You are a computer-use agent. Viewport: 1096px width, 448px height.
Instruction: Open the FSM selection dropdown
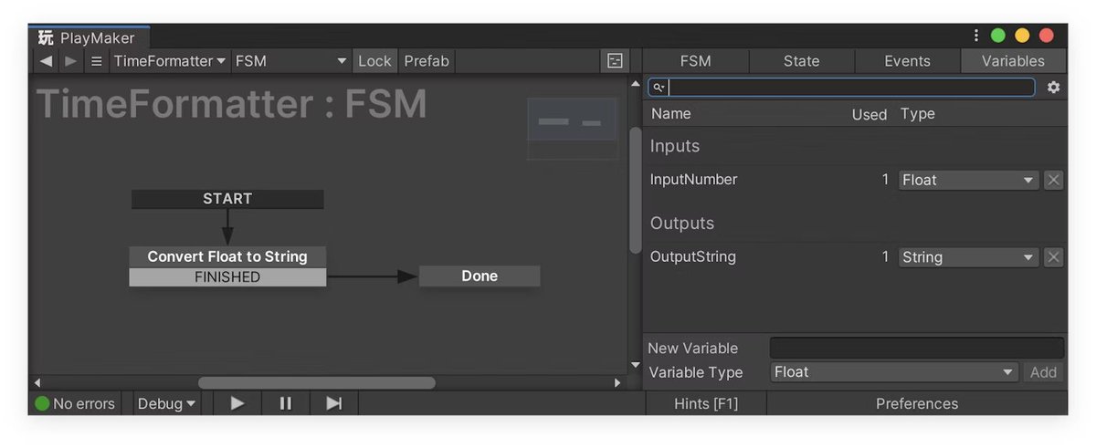(291, 61)
